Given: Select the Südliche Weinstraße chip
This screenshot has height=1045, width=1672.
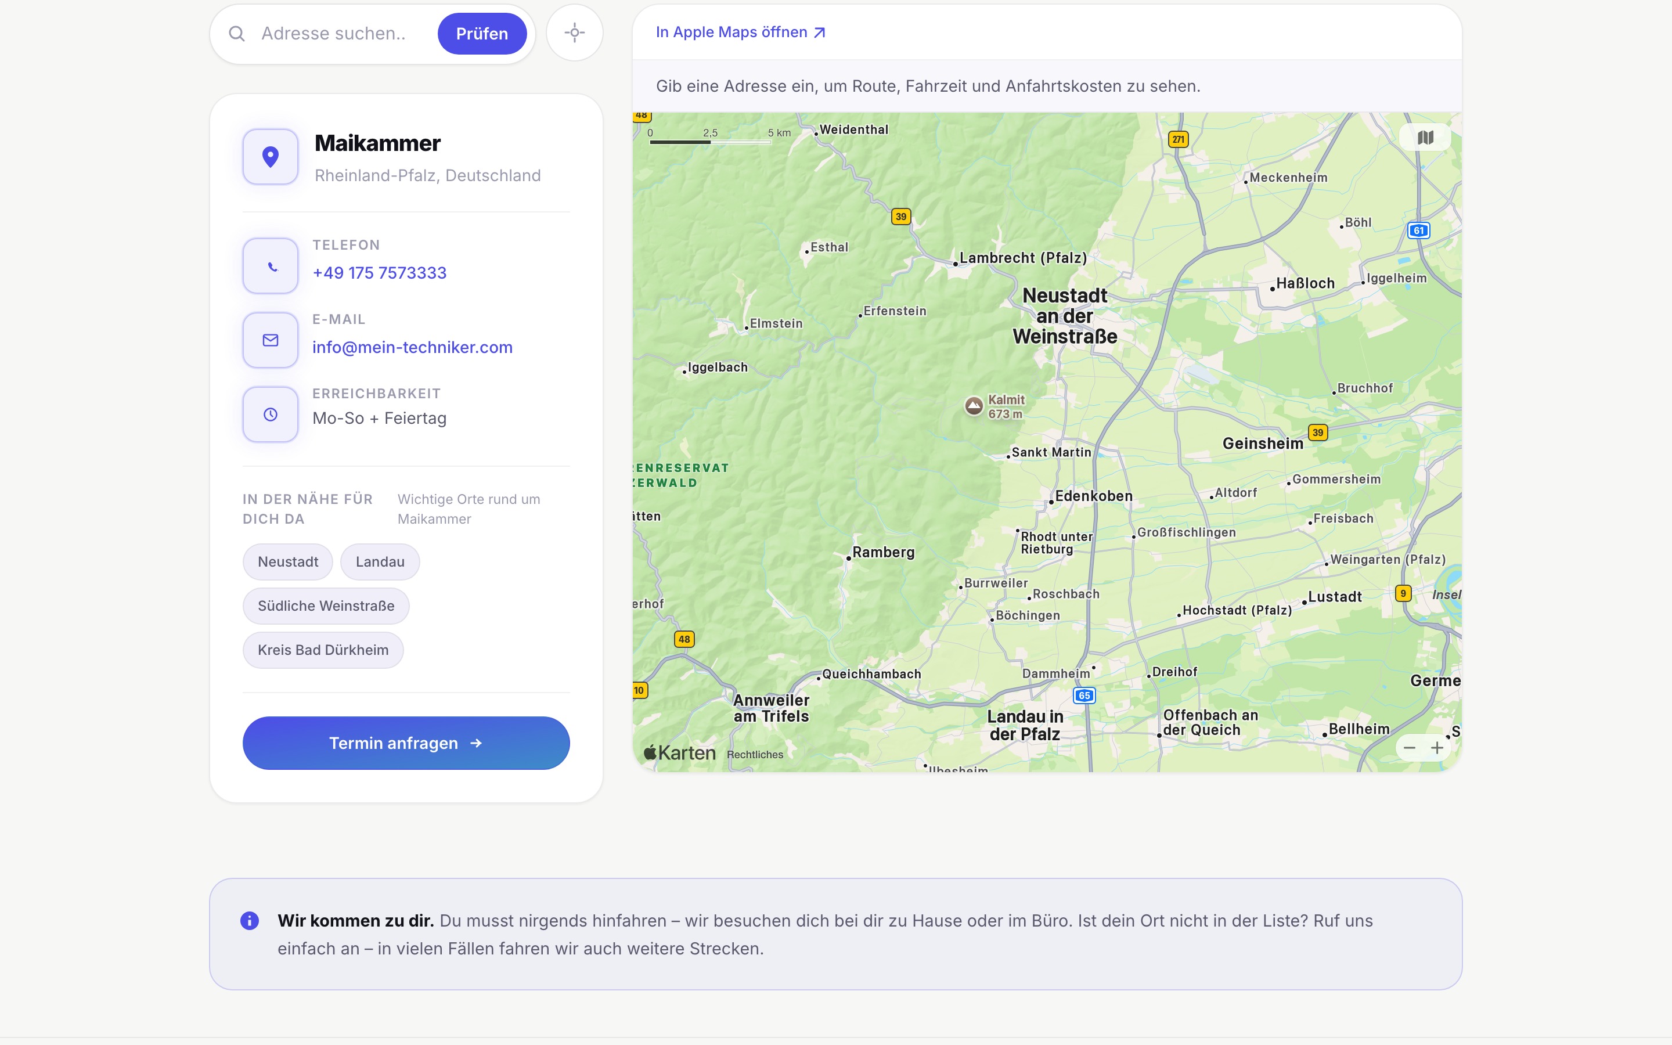Looking at the screenshot, I should click(x=326, y=606).
